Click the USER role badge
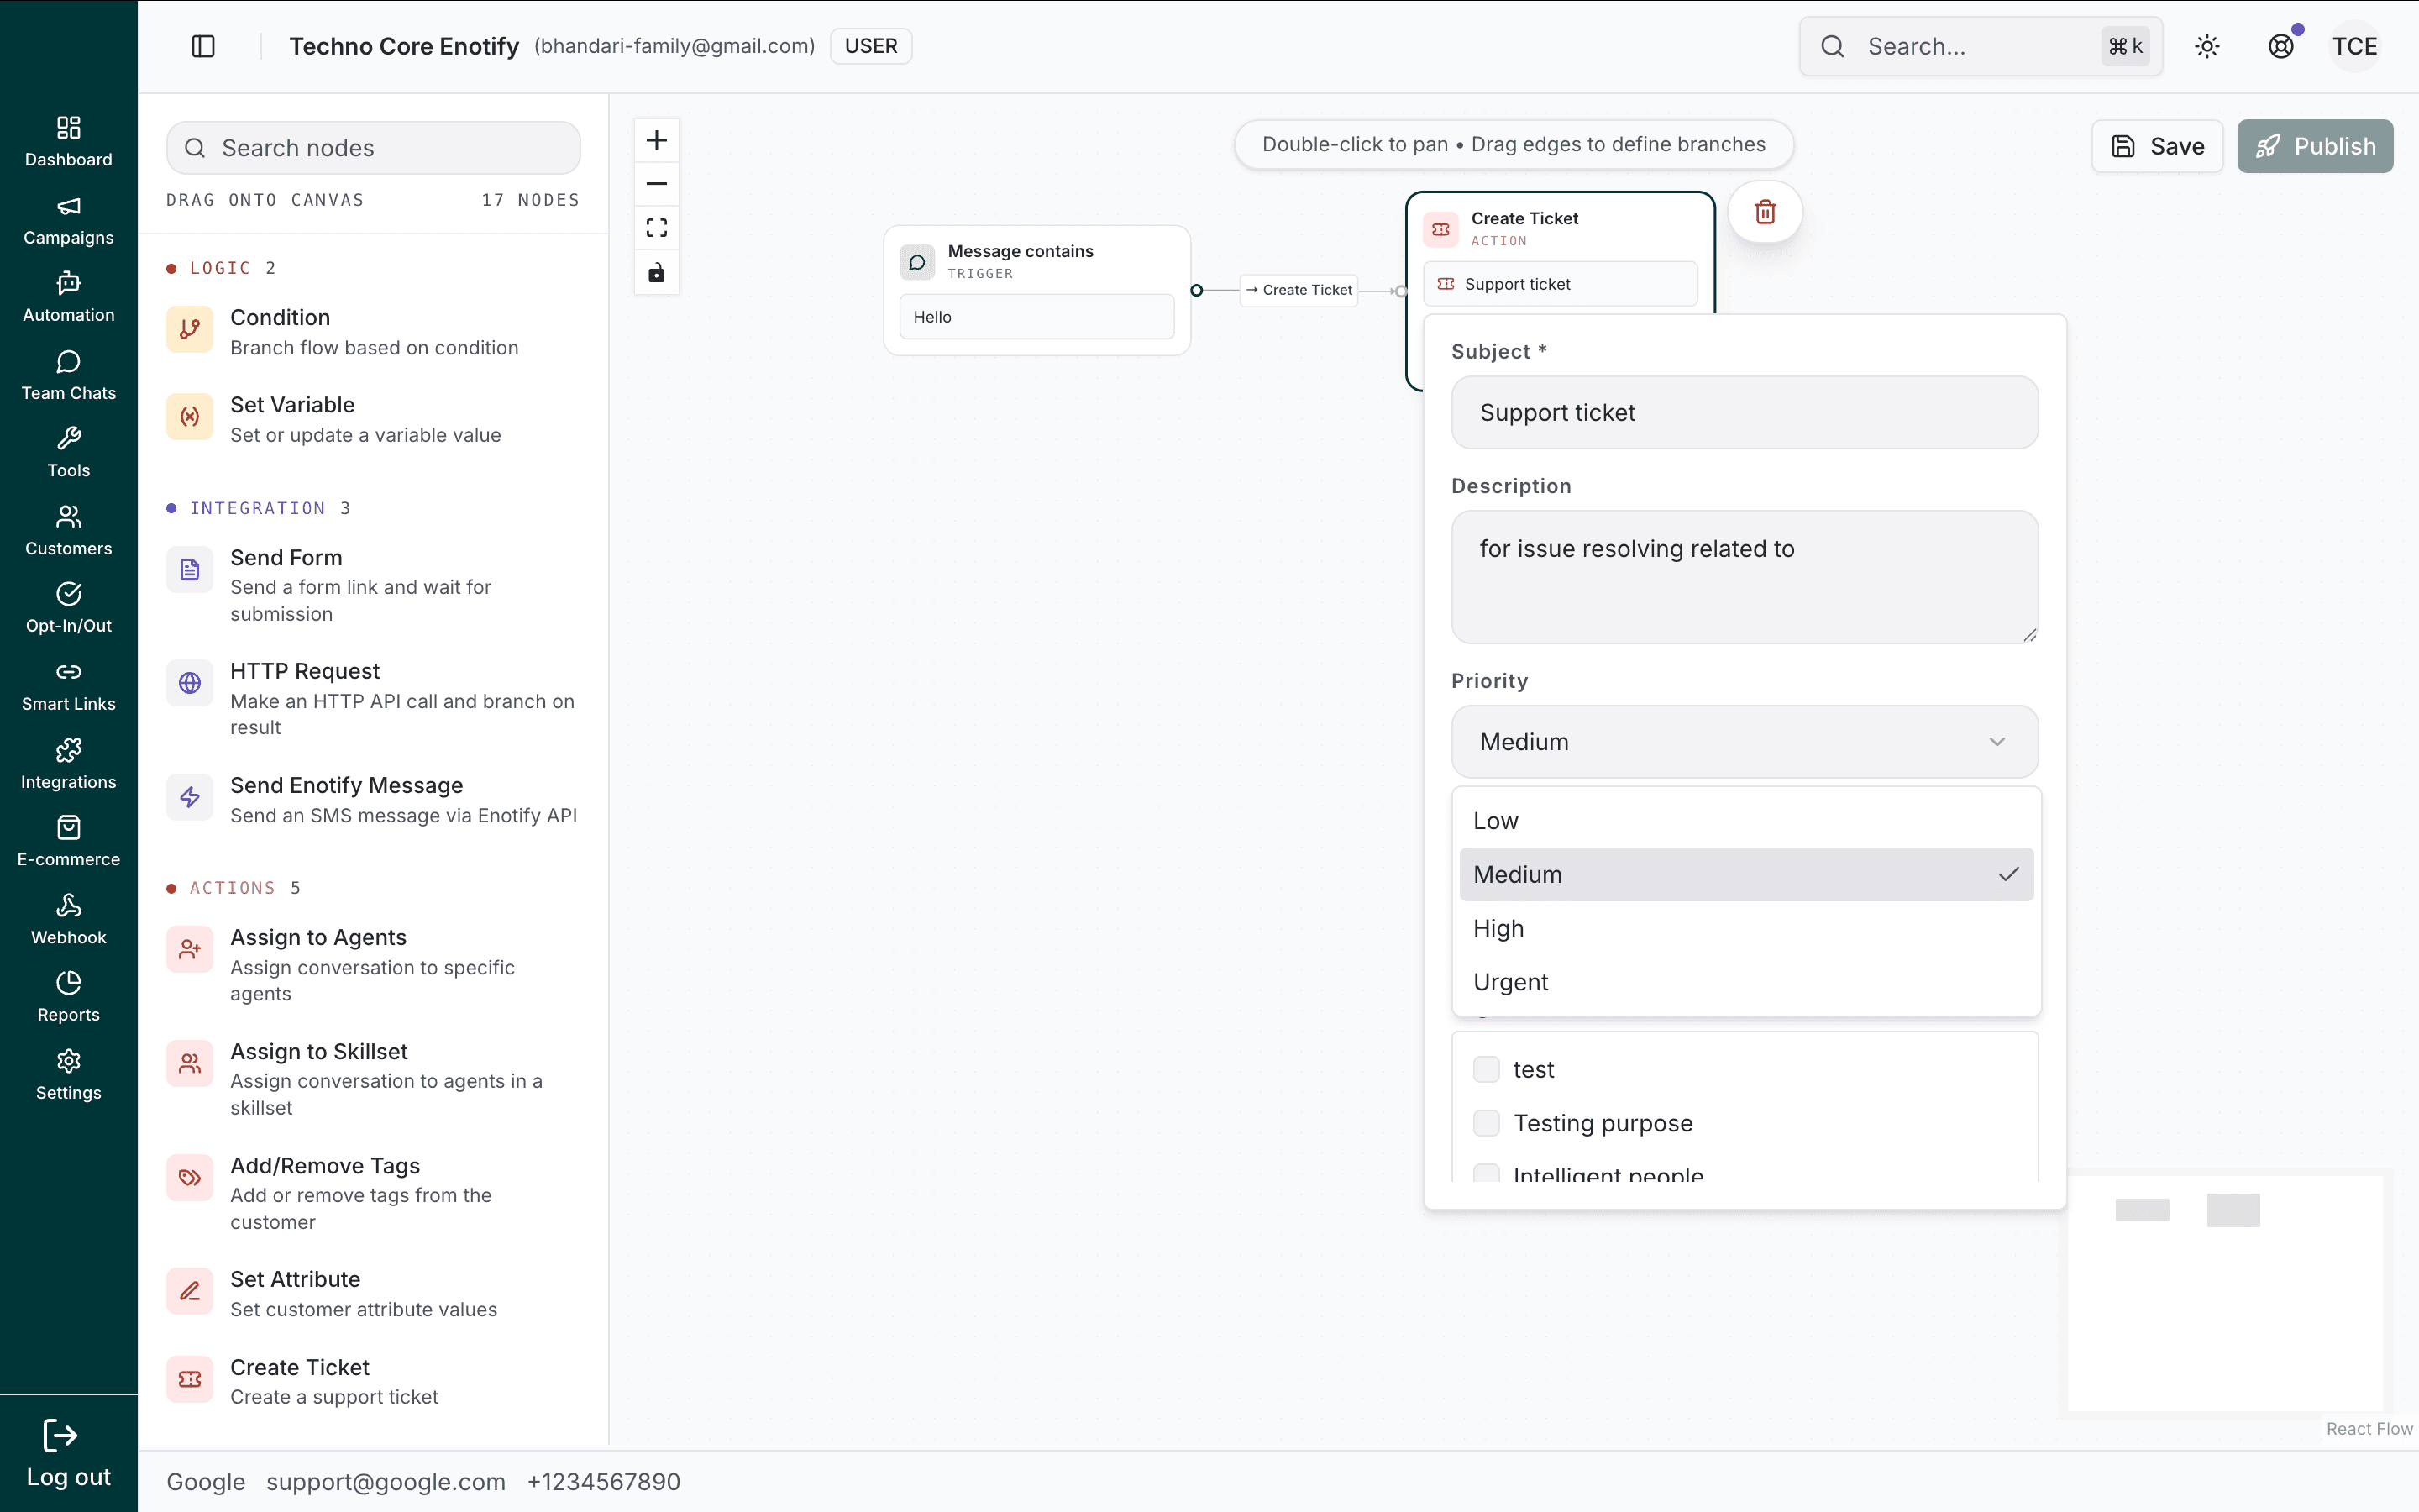 pyautogui.click(x=871, y=46)
